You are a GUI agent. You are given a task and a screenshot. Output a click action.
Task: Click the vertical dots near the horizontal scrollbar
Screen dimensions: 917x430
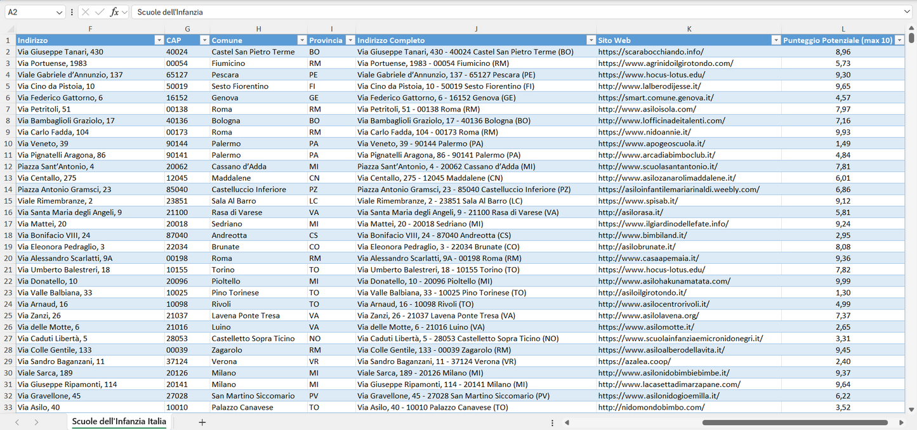pos(551,421)
